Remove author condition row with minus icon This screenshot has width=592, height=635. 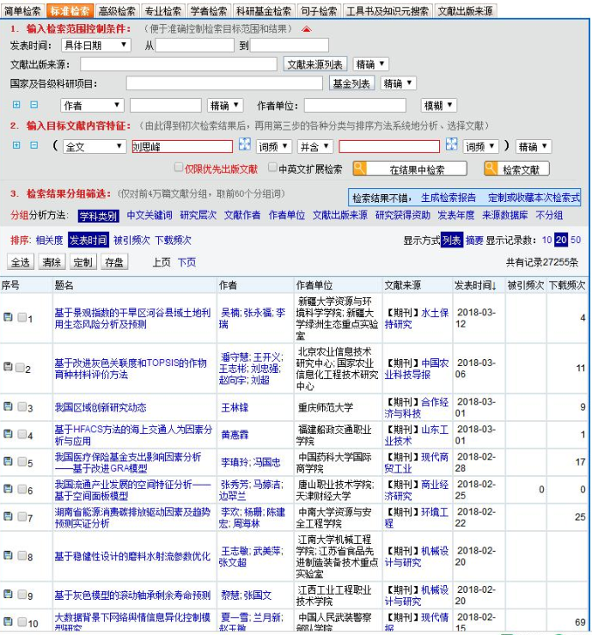pyautogui.click(x=34, y=105)
